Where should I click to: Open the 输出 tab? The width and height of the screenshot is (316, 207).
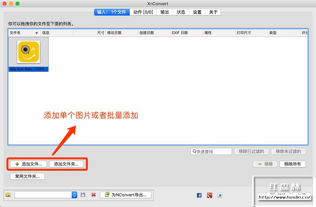coord(165,12)
